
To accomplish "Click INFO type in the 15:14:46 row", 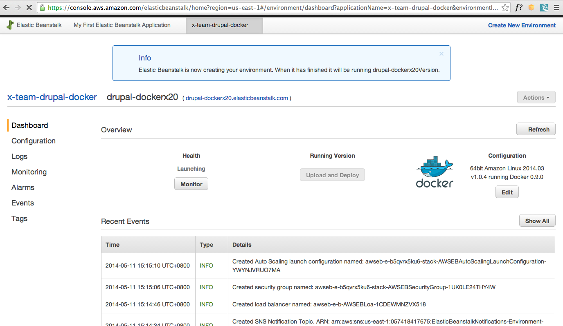I will click(206, 304).
